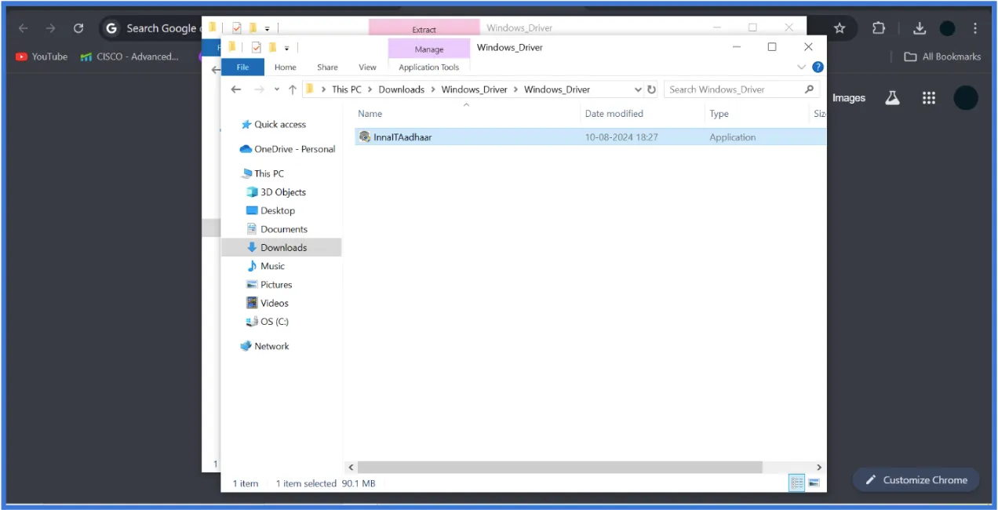
Task: Refresh the Windows_Driver folder
Action: pos(651,89)
